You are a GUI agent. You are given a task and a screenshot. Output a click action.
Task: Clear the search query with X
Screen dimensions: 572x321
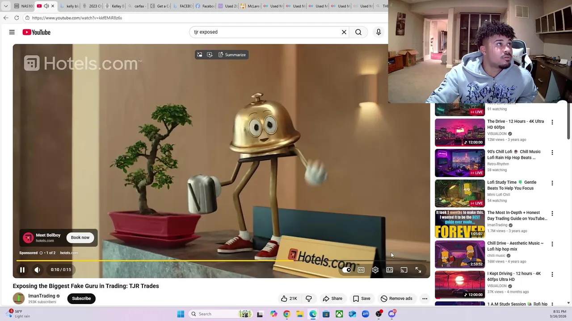tap(344, 32)
